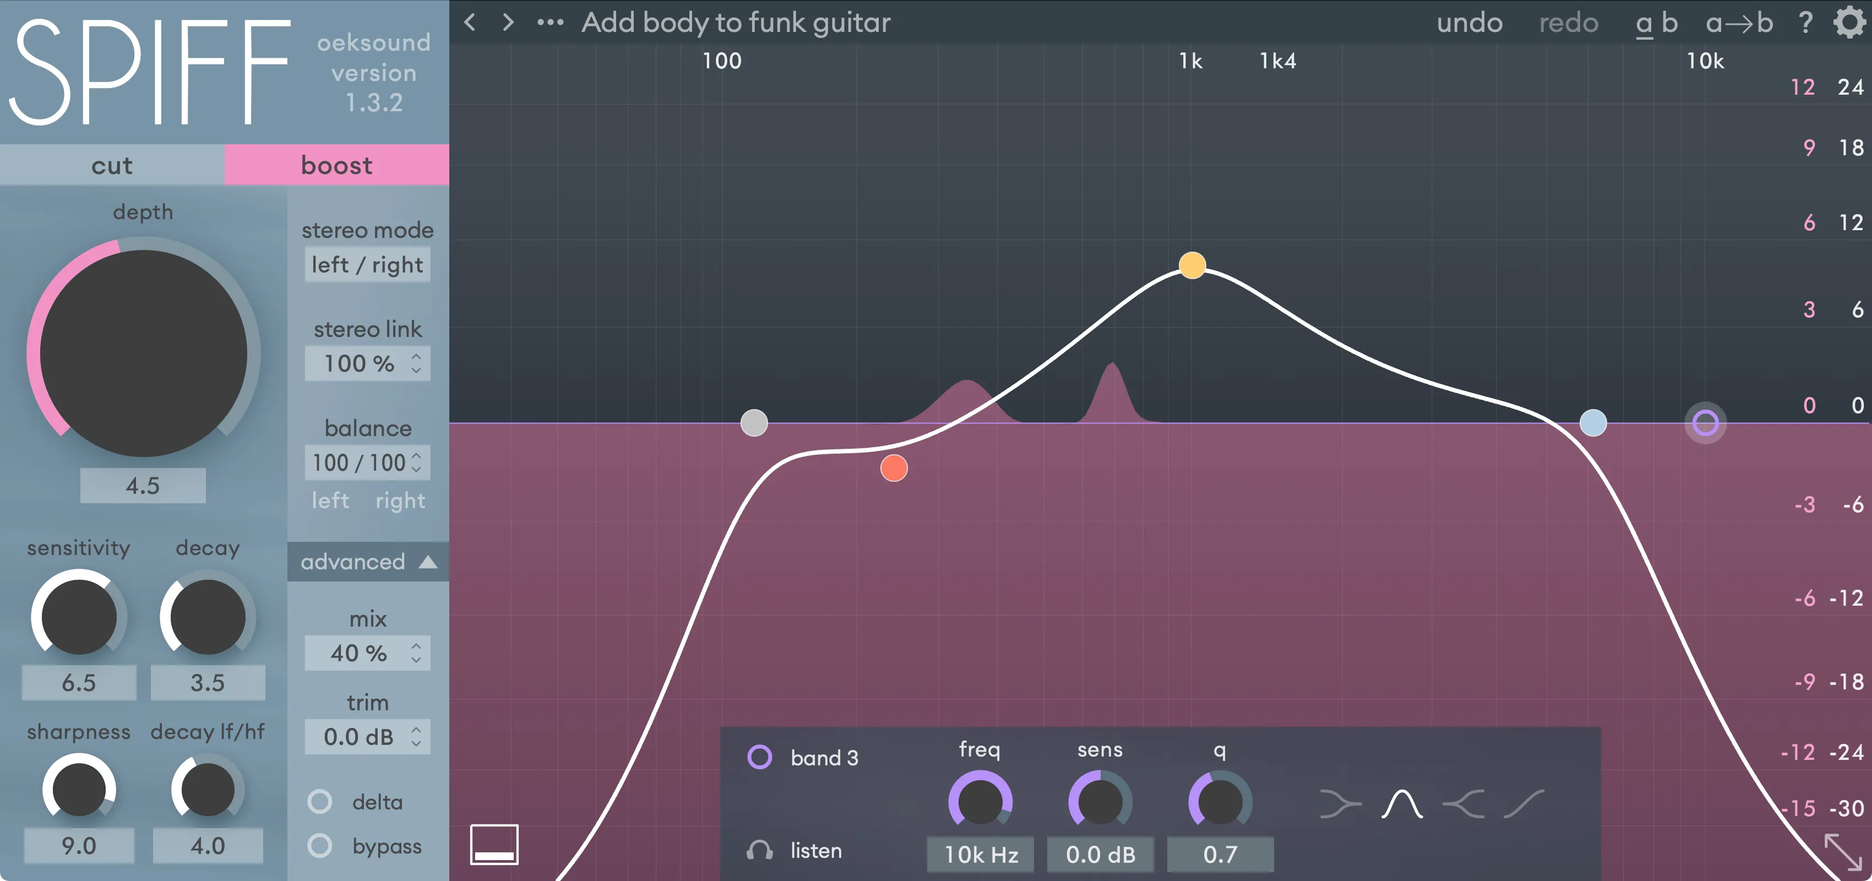Open the settings gear icon
The image size is (1872, 881).
[1849, 23]
